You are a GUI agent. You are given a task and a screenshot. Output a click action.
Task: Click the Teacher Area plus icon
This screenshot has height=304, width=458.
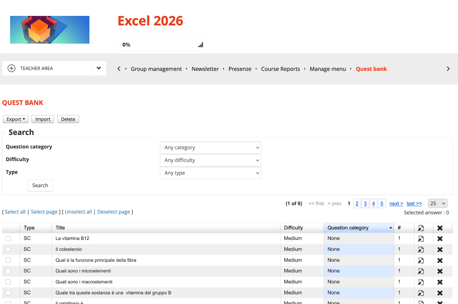[11, 68]
